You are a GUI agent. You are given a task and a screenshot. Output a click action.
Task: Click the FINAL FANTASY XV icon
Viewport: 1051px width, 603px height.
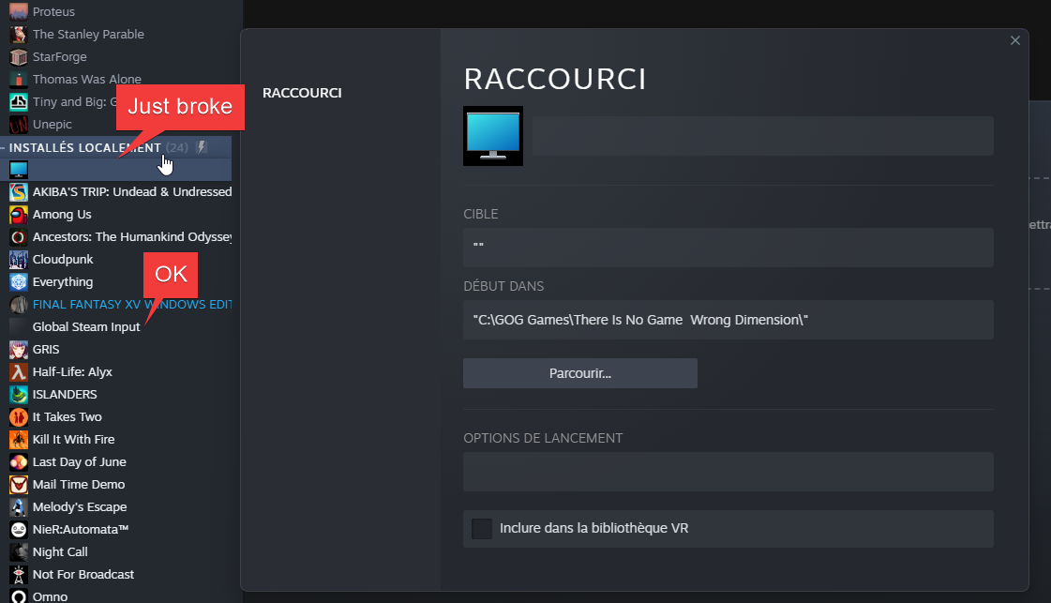19,305
